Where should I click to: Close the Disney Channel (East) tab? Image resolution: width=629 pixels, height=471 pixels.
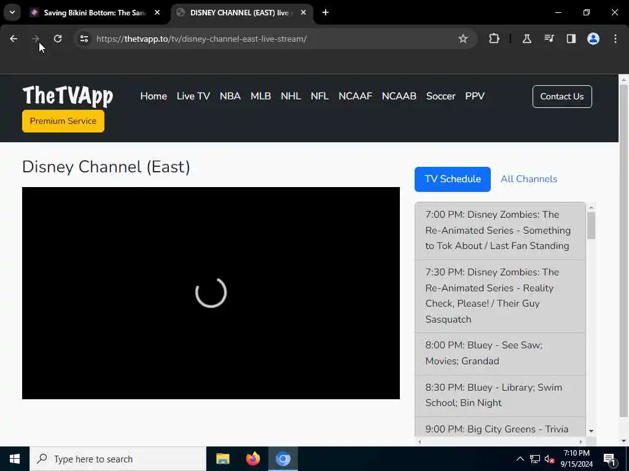[x=303, y=12]
